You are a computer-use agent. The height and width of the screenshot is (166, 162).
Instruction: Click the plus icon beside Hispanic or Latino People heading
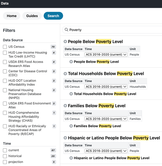coord(65,138)
